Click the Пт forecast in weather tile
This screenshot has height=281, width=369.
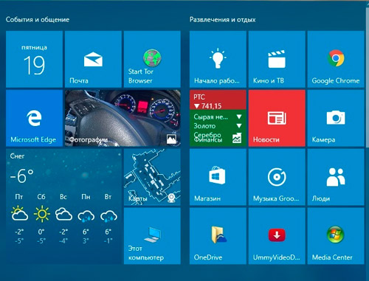(x=19, y=219)
